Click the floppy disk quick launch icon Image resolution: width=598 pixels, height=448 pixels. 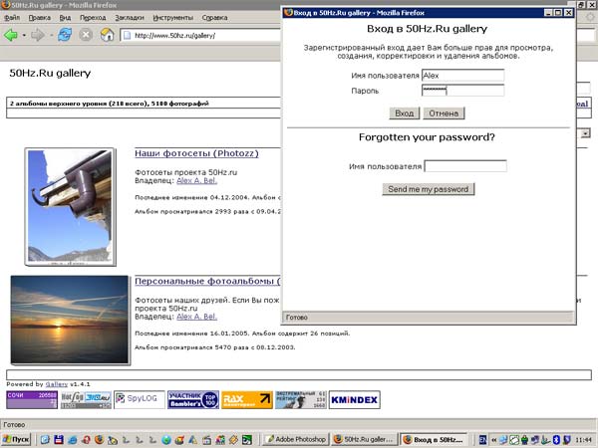(x=59, y=440)
